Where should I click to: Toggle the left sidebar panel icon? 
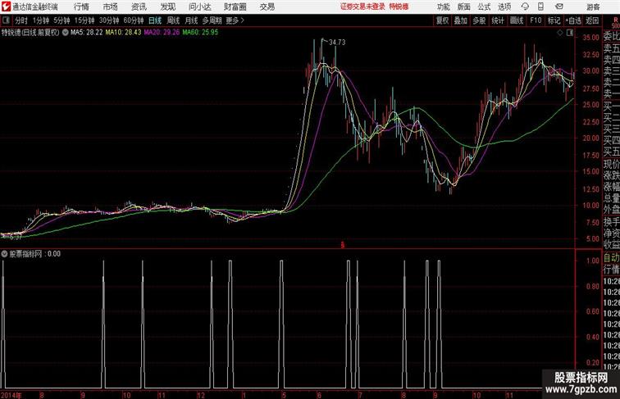click(6, 20)
